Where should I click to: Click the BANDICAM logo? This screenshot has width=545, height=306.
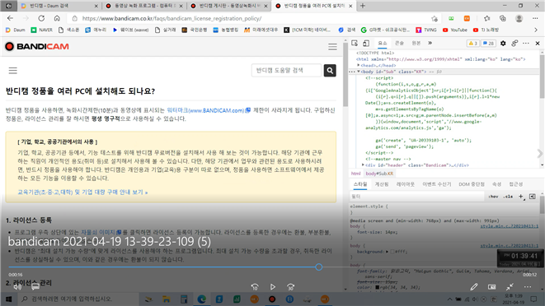37,47
